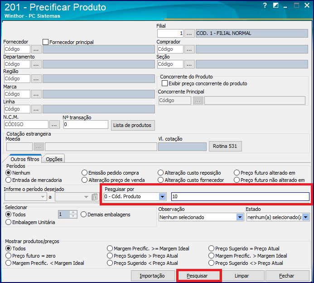
Task: Open Marca lookup ellipsis button
Action: (36, 94)
